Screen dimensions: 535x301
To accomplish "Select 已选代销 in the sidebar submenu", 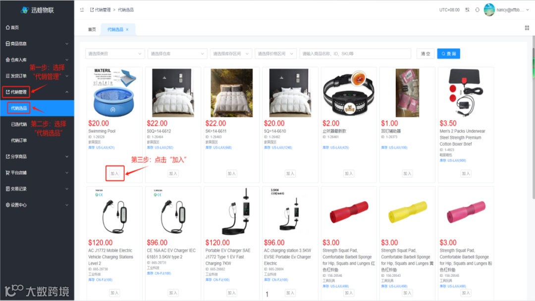I will [19, 124].
